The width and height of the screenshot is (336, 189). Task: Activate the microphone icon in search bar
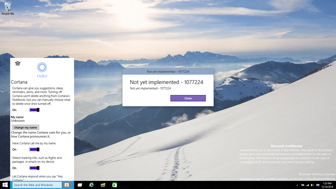[66, 184]
